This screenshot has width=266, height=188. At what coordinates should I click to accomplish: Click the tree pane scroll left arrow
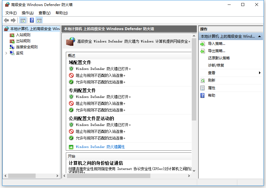[6, 176]
